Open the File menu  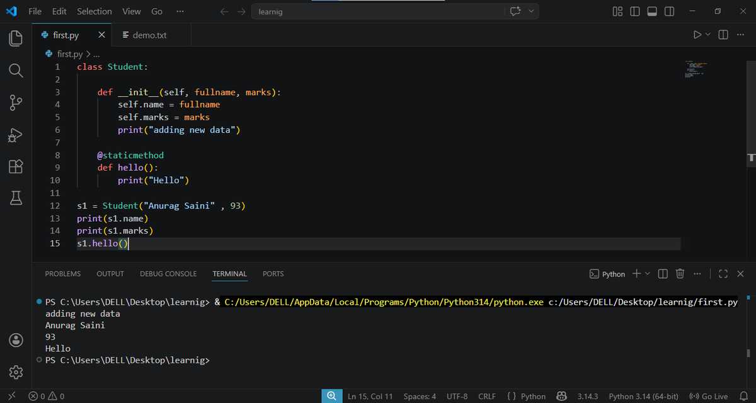(35, 11)
